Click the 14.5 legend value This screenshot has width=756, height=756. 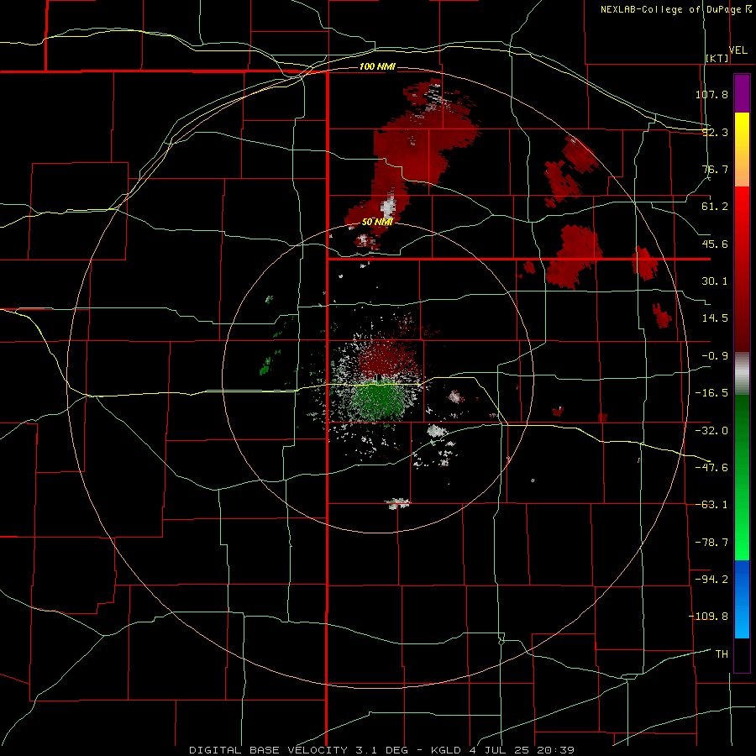pos(715,318)
